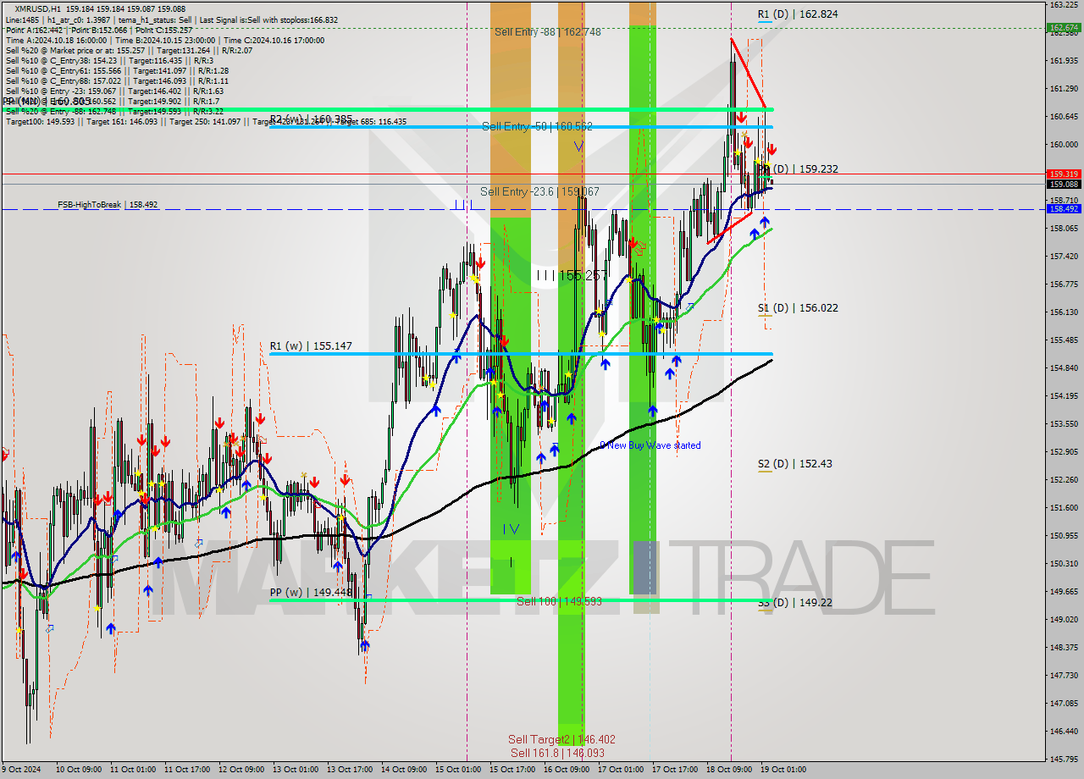
Task: Click the 9 Oct 2024 date label
Action: [x=20, y=770]
